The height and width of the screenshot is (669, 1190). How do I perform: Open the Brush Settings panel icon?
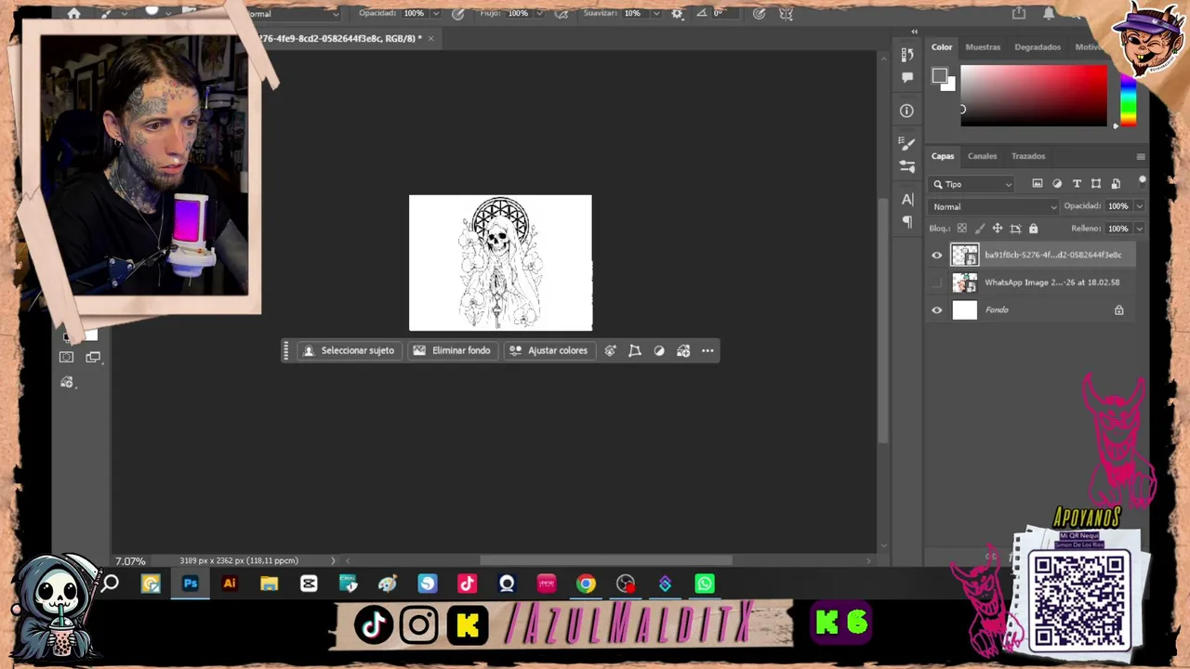click(x=907, y=143)
